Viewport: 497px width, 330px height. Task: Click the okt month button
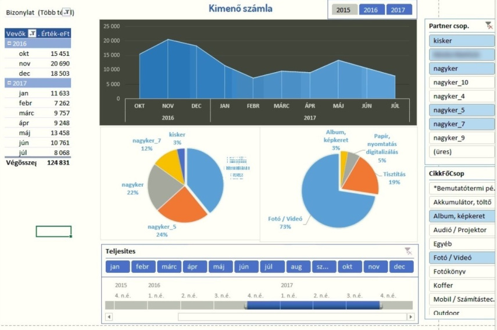[348, 267]
